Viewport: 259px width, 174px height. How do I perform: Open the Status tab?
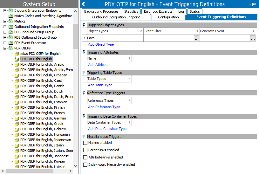click(195, 11)
